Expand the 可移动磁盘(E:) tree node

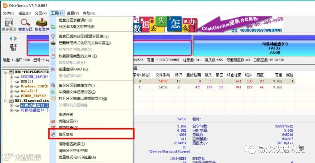[11, 106]
